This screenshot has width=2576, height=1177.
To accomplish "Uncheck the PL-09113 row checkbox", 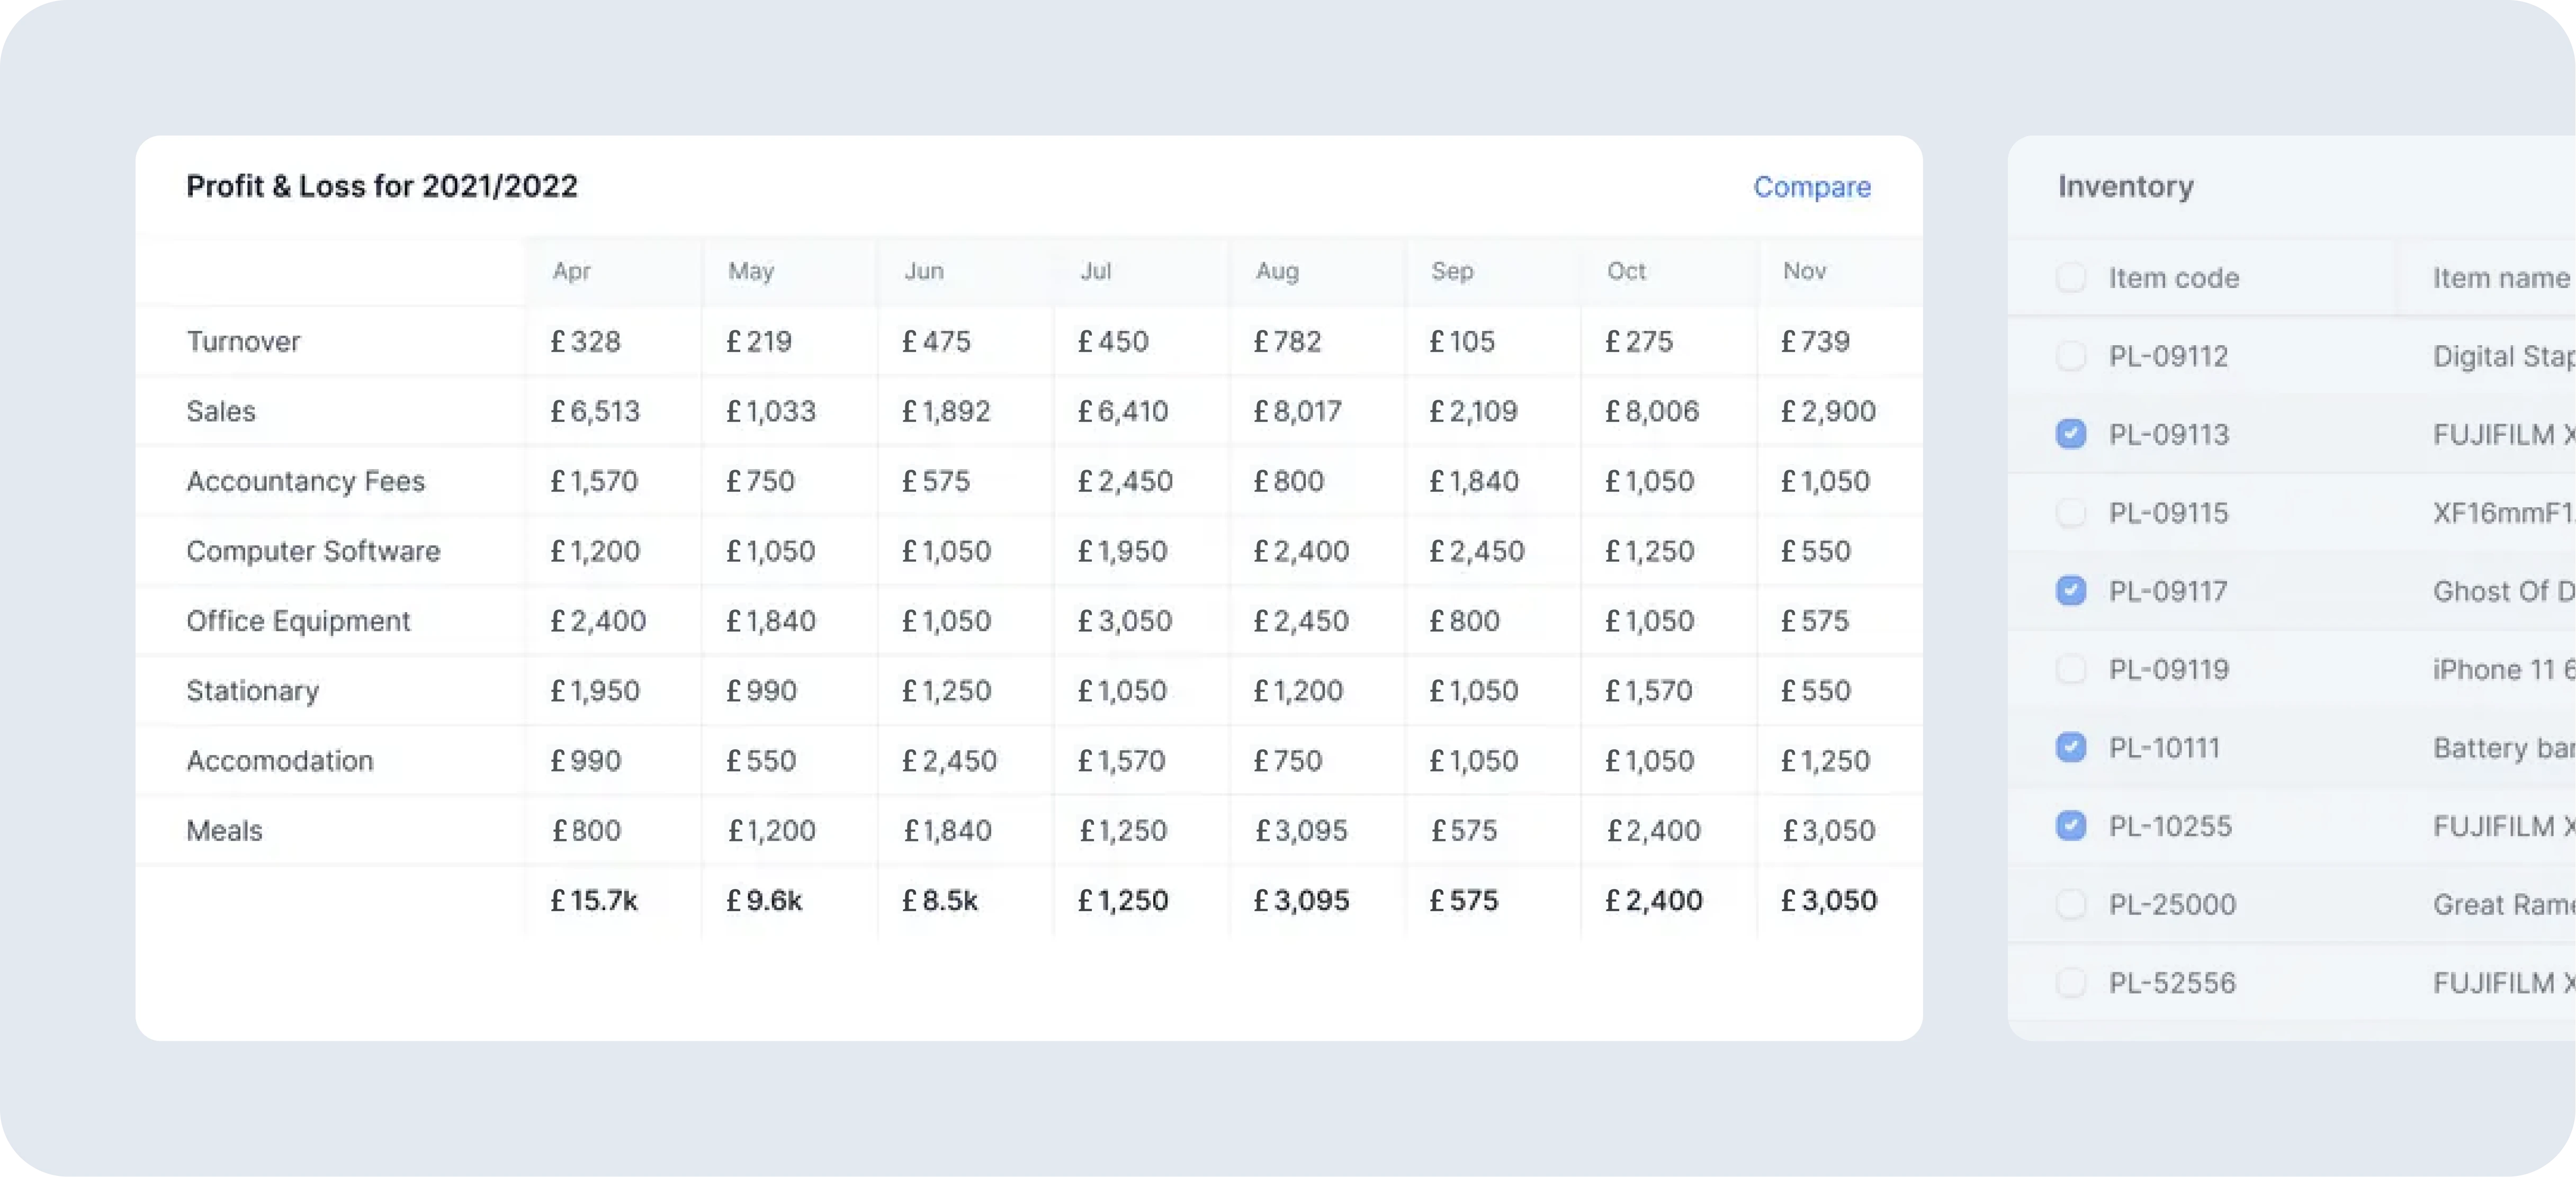I will point(2071,434).
